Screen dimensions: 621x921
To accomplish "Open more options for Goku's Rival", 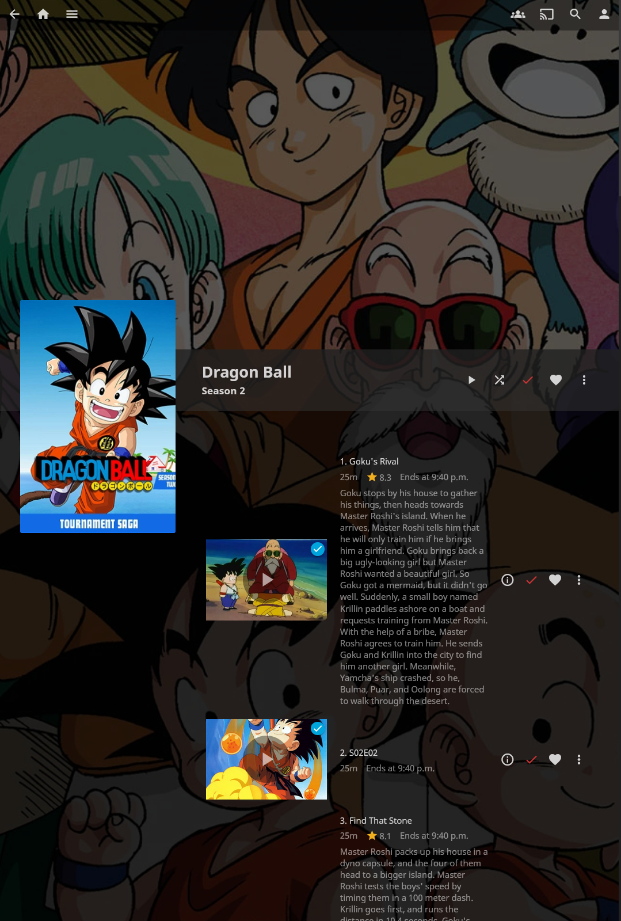I will (x=579, y=580).
